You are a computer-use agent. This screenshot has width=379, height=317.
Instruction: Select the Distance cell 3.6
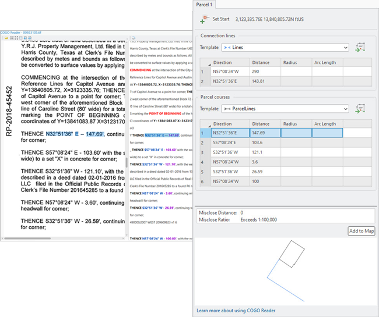click(x=265, y=162)
